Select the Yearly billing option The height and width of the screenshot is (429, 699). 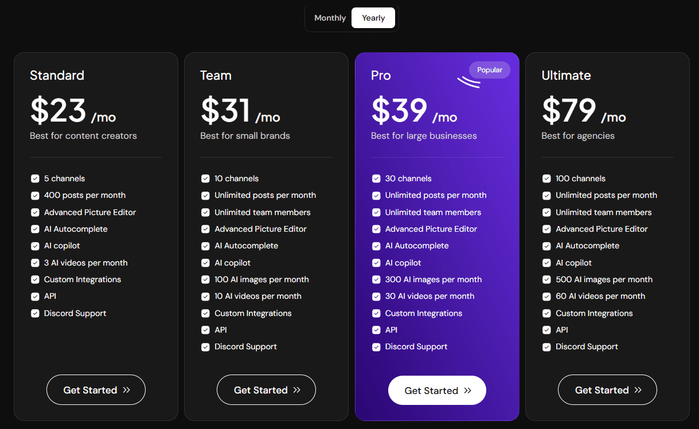pyautogui.click(x=373, y=18)
